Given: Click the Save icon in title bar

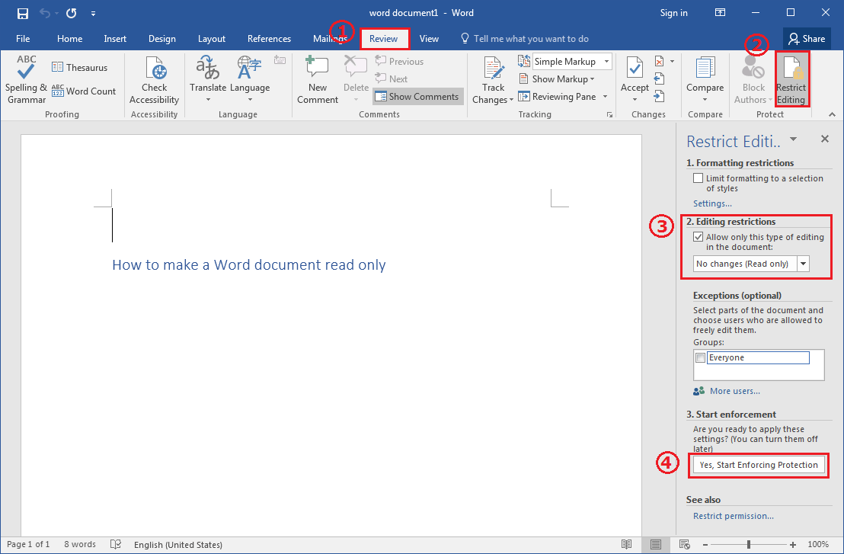Looking at the screenshot, I should click(x=22, y=13).
